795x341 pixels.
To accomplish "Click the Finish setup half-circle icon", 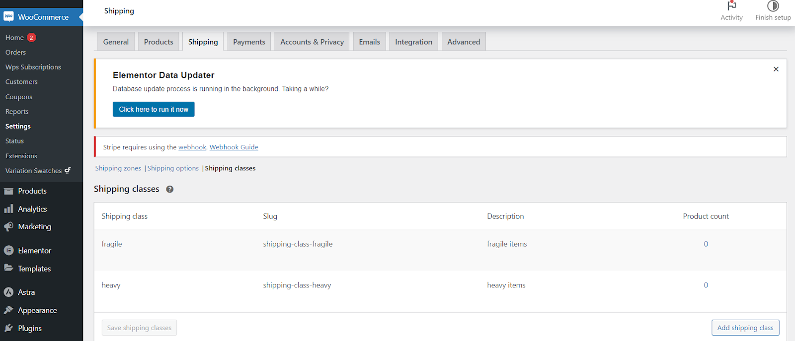I will tap(773, 6).
